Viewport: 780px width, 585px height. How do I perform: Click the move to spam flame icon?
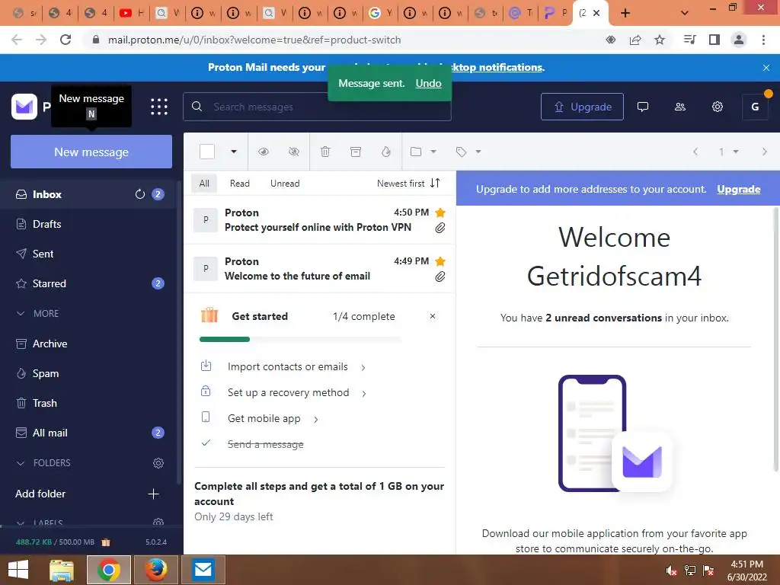tap(386, 152)
